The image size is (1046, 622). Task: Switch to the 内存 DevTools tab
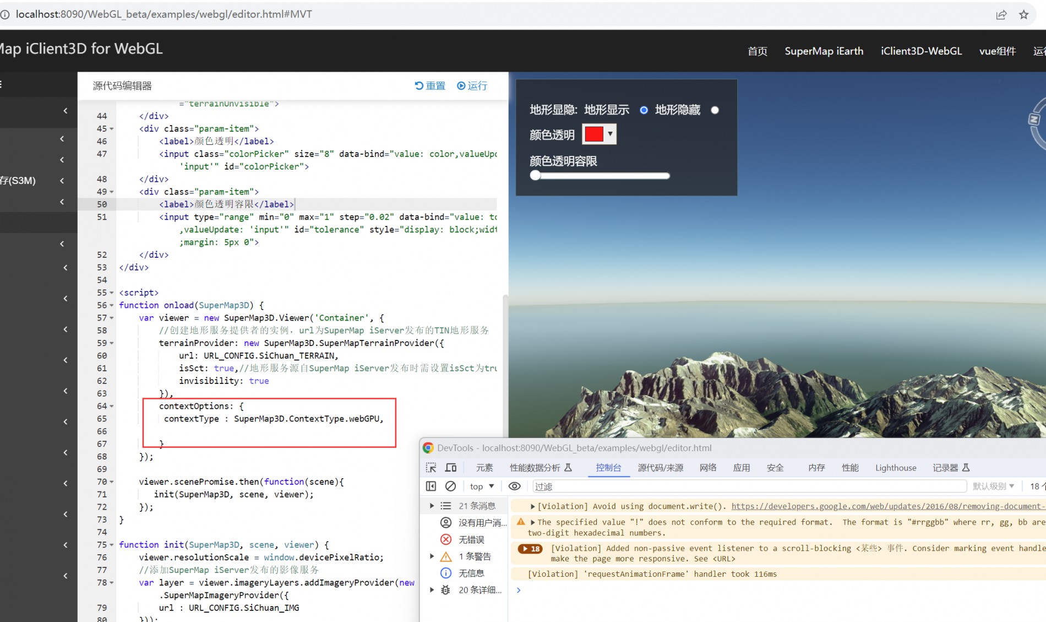point(816,468)
